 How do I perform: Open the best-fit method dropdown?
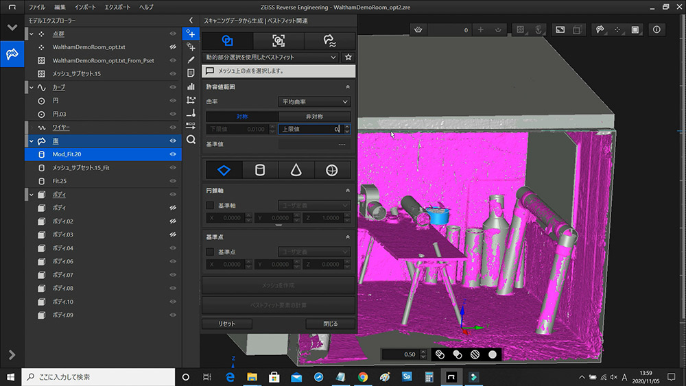[271, 58]
